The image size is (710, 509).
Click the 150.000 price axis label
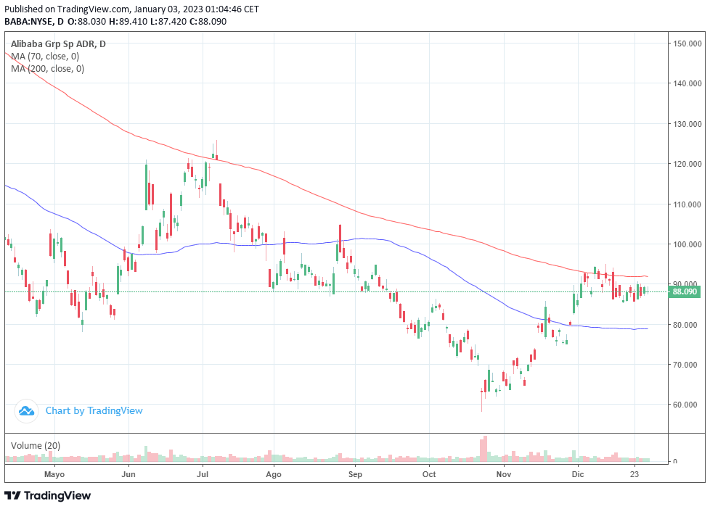click(x=687, y=44)
